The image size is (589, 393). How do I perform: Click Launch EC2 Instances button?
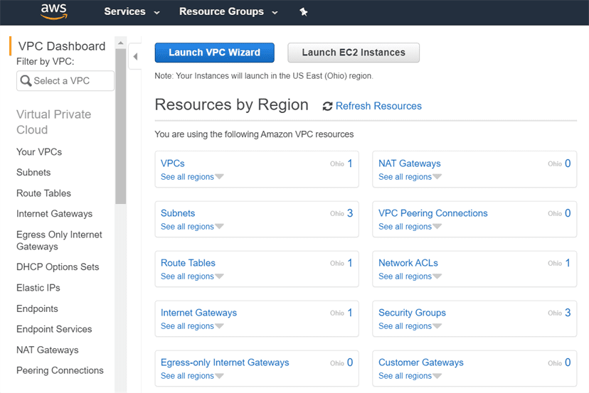[354, 53]
